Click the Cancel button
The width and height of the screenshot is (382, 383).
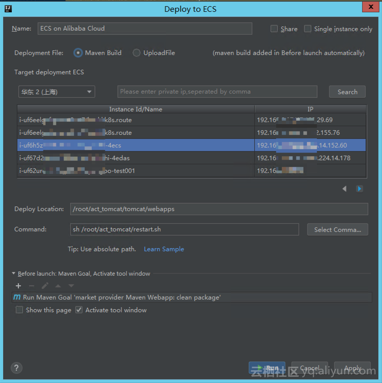coord(309,368)
